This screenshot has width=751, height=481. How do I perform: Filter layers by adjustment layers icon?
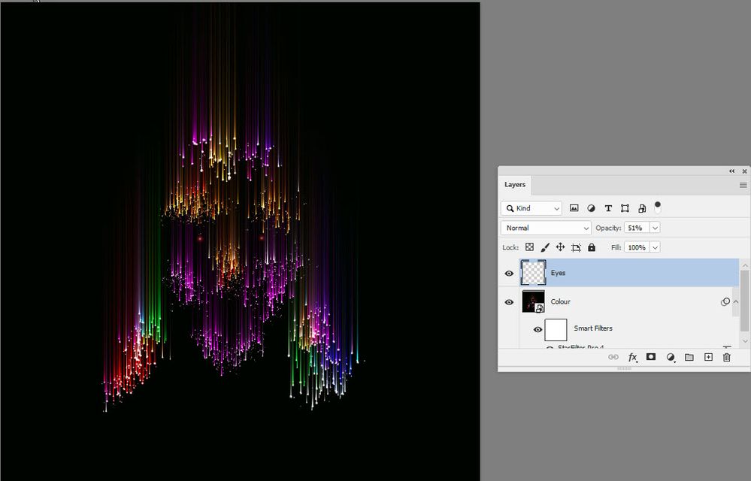pos(591,208)
